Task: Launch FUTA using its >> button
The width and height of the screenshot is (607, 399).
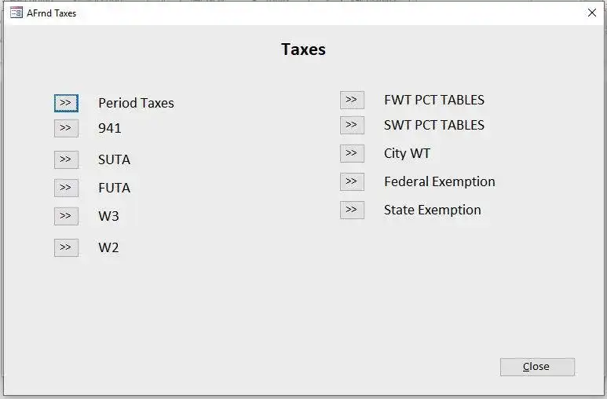Action: pos(66,188)
